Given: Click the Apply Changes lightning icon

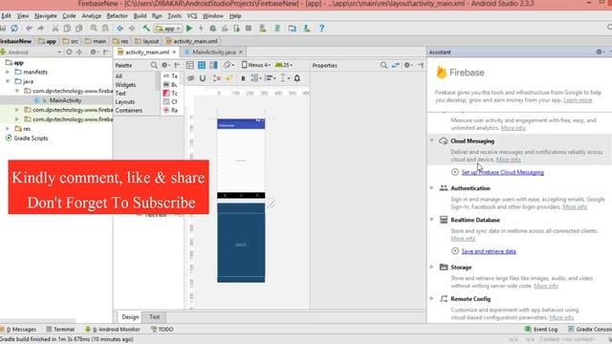Looking at the screenshot, I should pyautogui.click(x=201, y=29).
